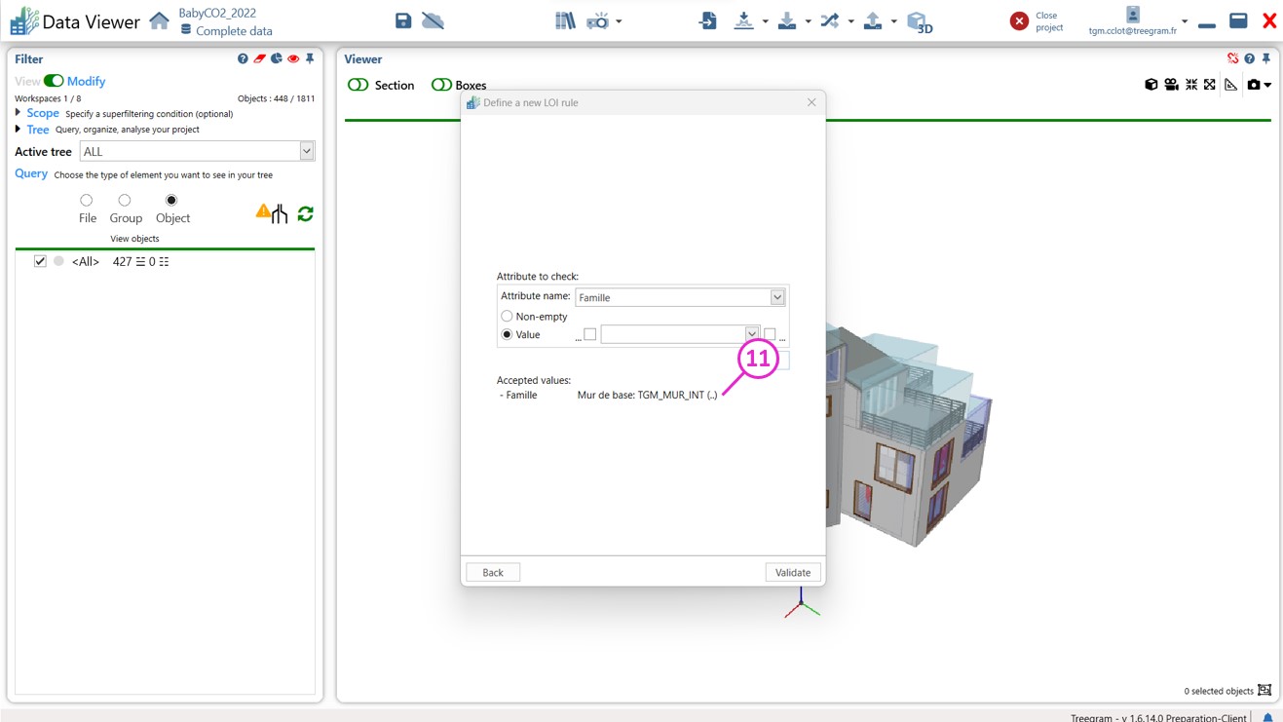
Task: Open the Attribute name Famille dropdown
Action: pos(777,297)
